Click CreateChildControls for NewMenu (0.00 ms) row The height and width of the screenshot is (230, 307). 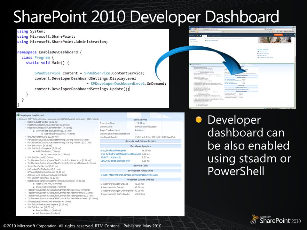tap(59, 190)
